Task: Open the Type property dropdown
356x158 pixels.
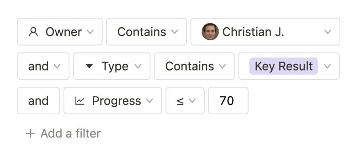Action: click(112, 66)
